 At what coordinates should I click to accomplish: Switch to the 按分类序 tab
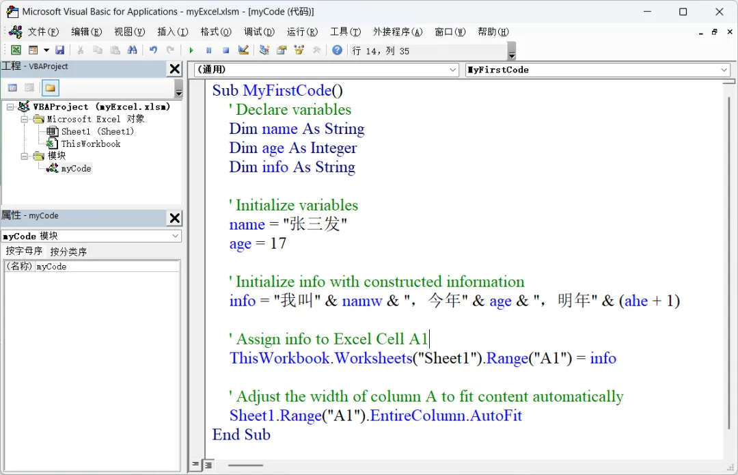pos(68,252)
